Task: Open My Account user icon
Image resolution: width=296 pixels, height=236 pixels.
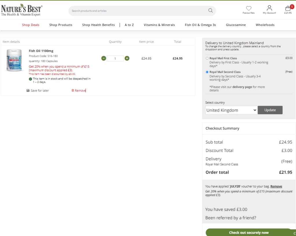Action: click(x=269, y=8)
